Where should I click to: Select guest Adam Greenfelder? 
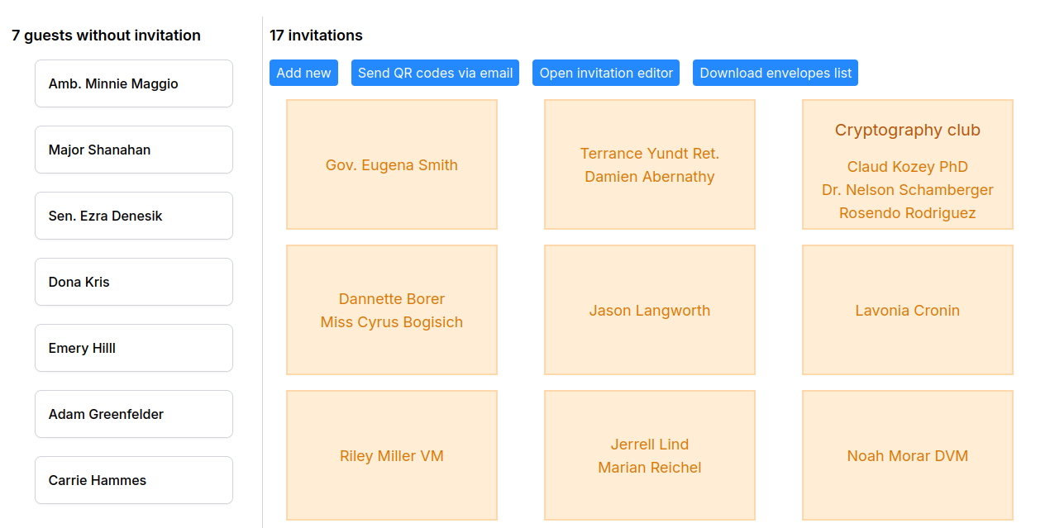click(133, 414)
